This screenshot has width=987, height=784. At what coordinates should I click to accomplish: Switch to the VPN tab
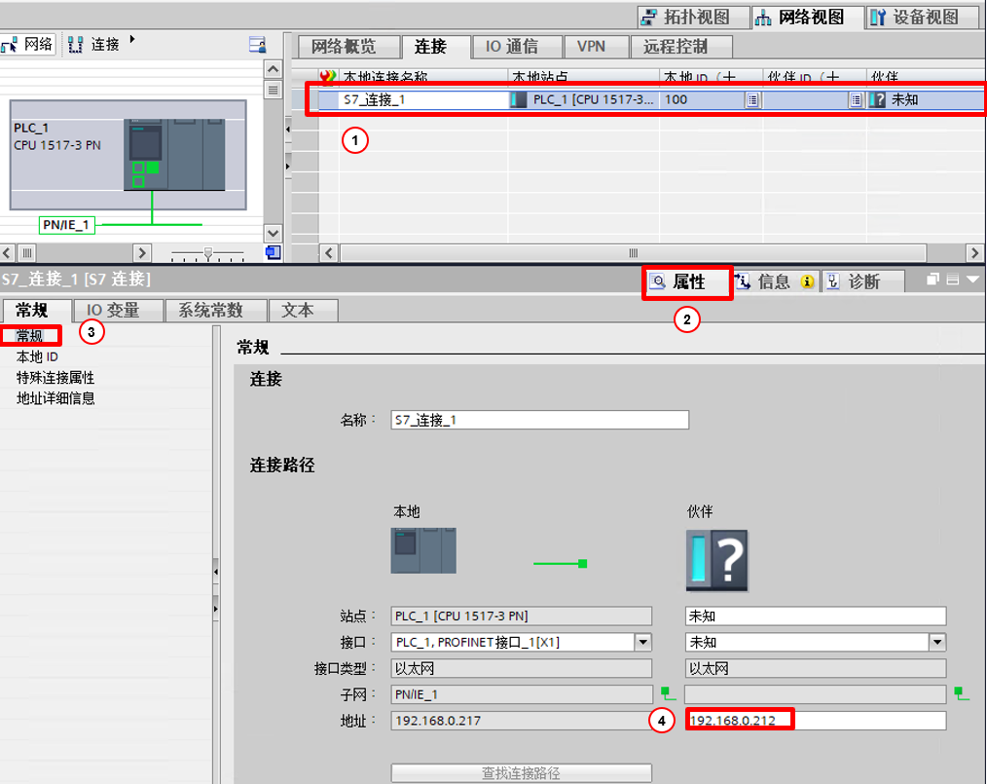(596, 46)
